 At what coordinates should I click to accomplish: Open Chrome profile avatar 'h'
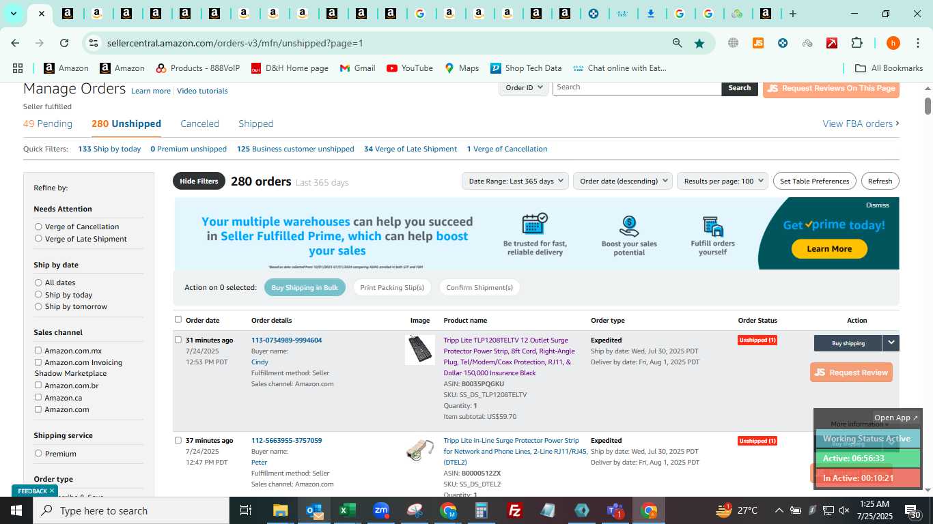[x=893, y=43]
